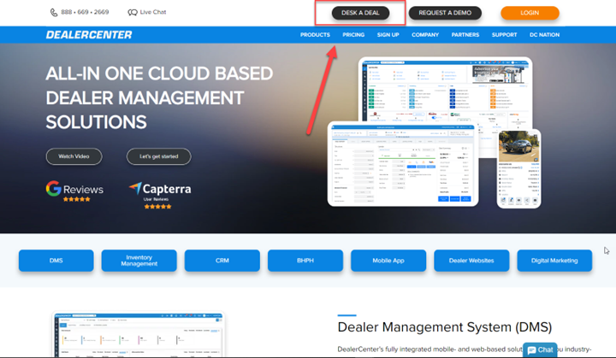Open the PARTNERS menu item
The width and height of the screenshot is (616, 358).
pyautogui.click(x=465, y=35)
